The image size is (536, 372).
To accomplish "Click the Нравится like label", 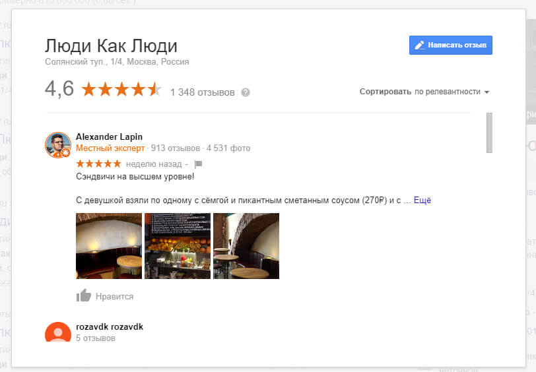I will (x=114, y=297).
